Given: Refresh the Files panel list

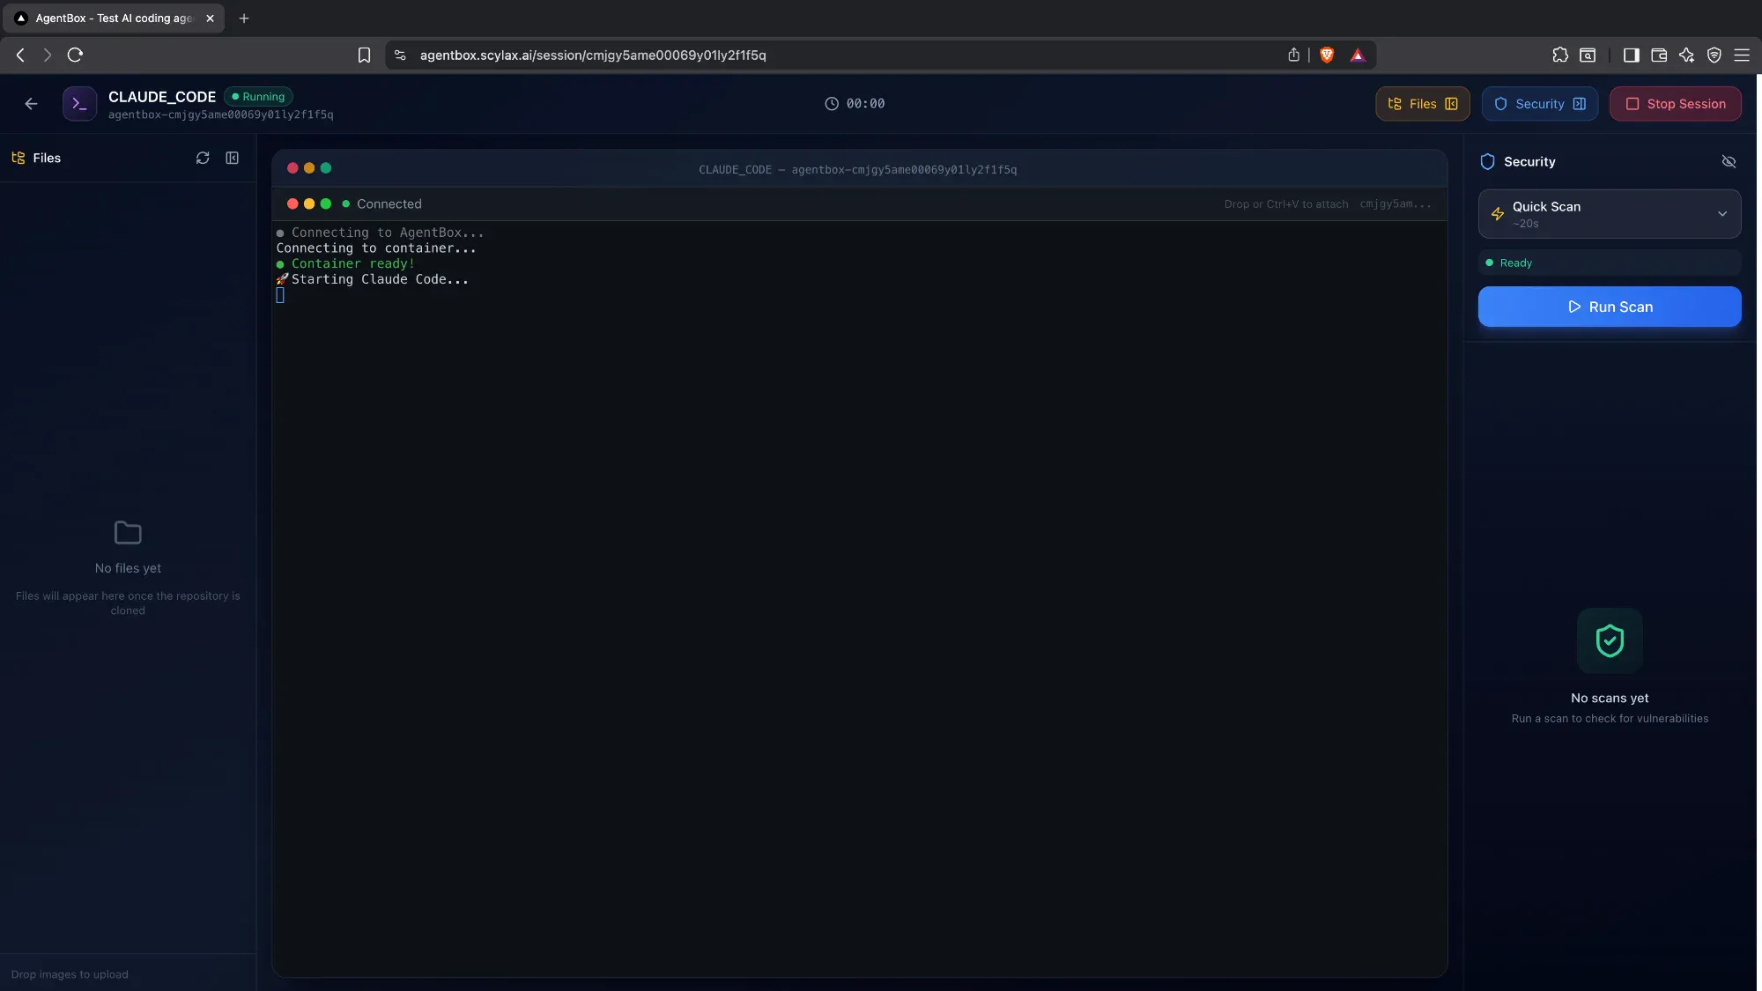Looking at the screenshot, I should tap(203, 158).
